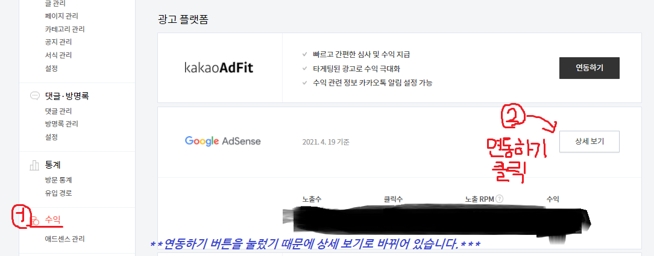This screenshot has height=256, width=654.
Task: Click the 댓글·방명록 speech bubble icon
Action: 34,96
